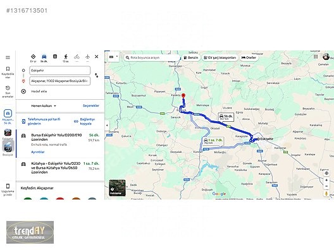Click the red destination pin on the map
The image size is (334, 250).
click(183, 96)
